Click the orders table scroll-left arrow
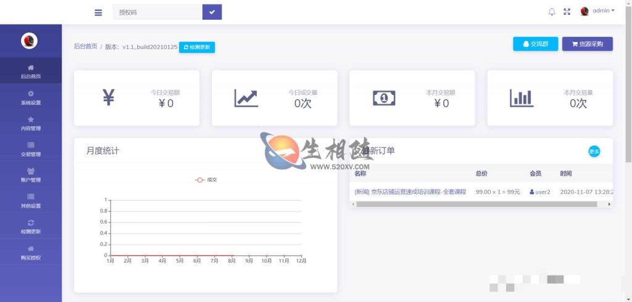This screenshot has width=632, height=302. click(x=353, y=204)
